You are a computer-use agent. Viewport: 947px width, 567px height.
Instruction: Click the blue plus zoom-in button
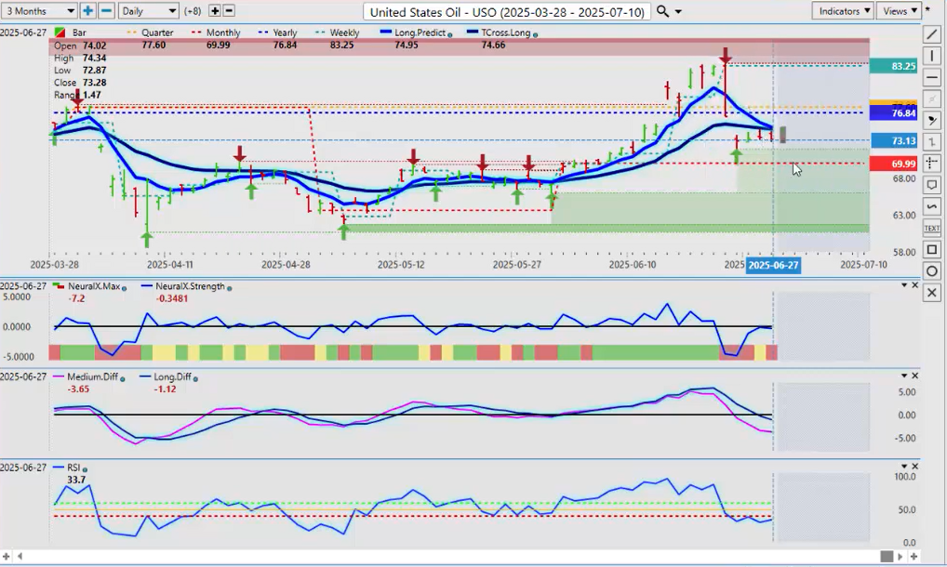point(87,11)
